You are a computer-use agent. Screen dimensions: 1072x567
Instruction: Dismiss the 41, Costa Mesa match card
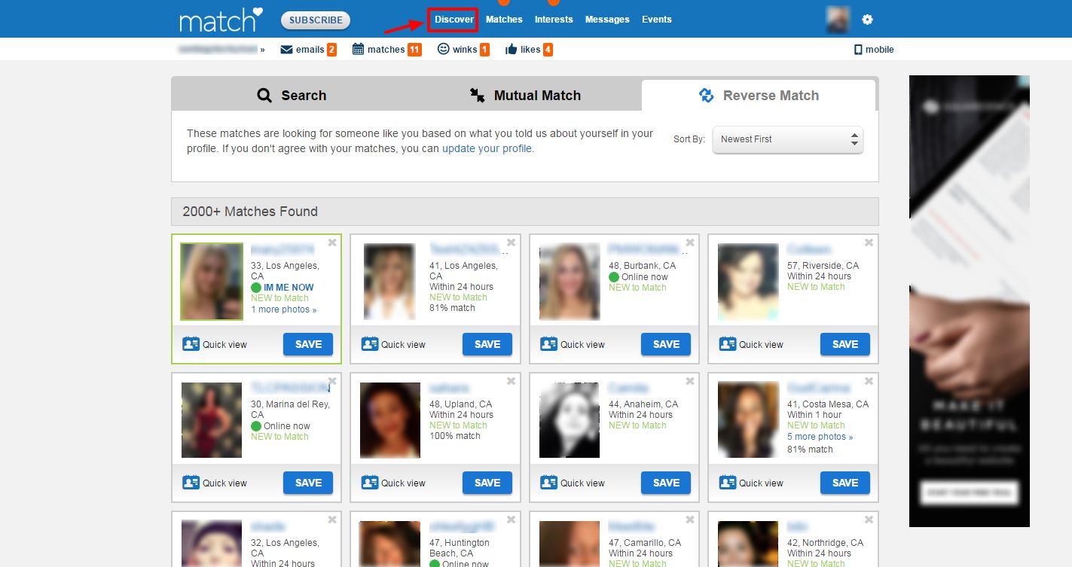click(869, 381)
